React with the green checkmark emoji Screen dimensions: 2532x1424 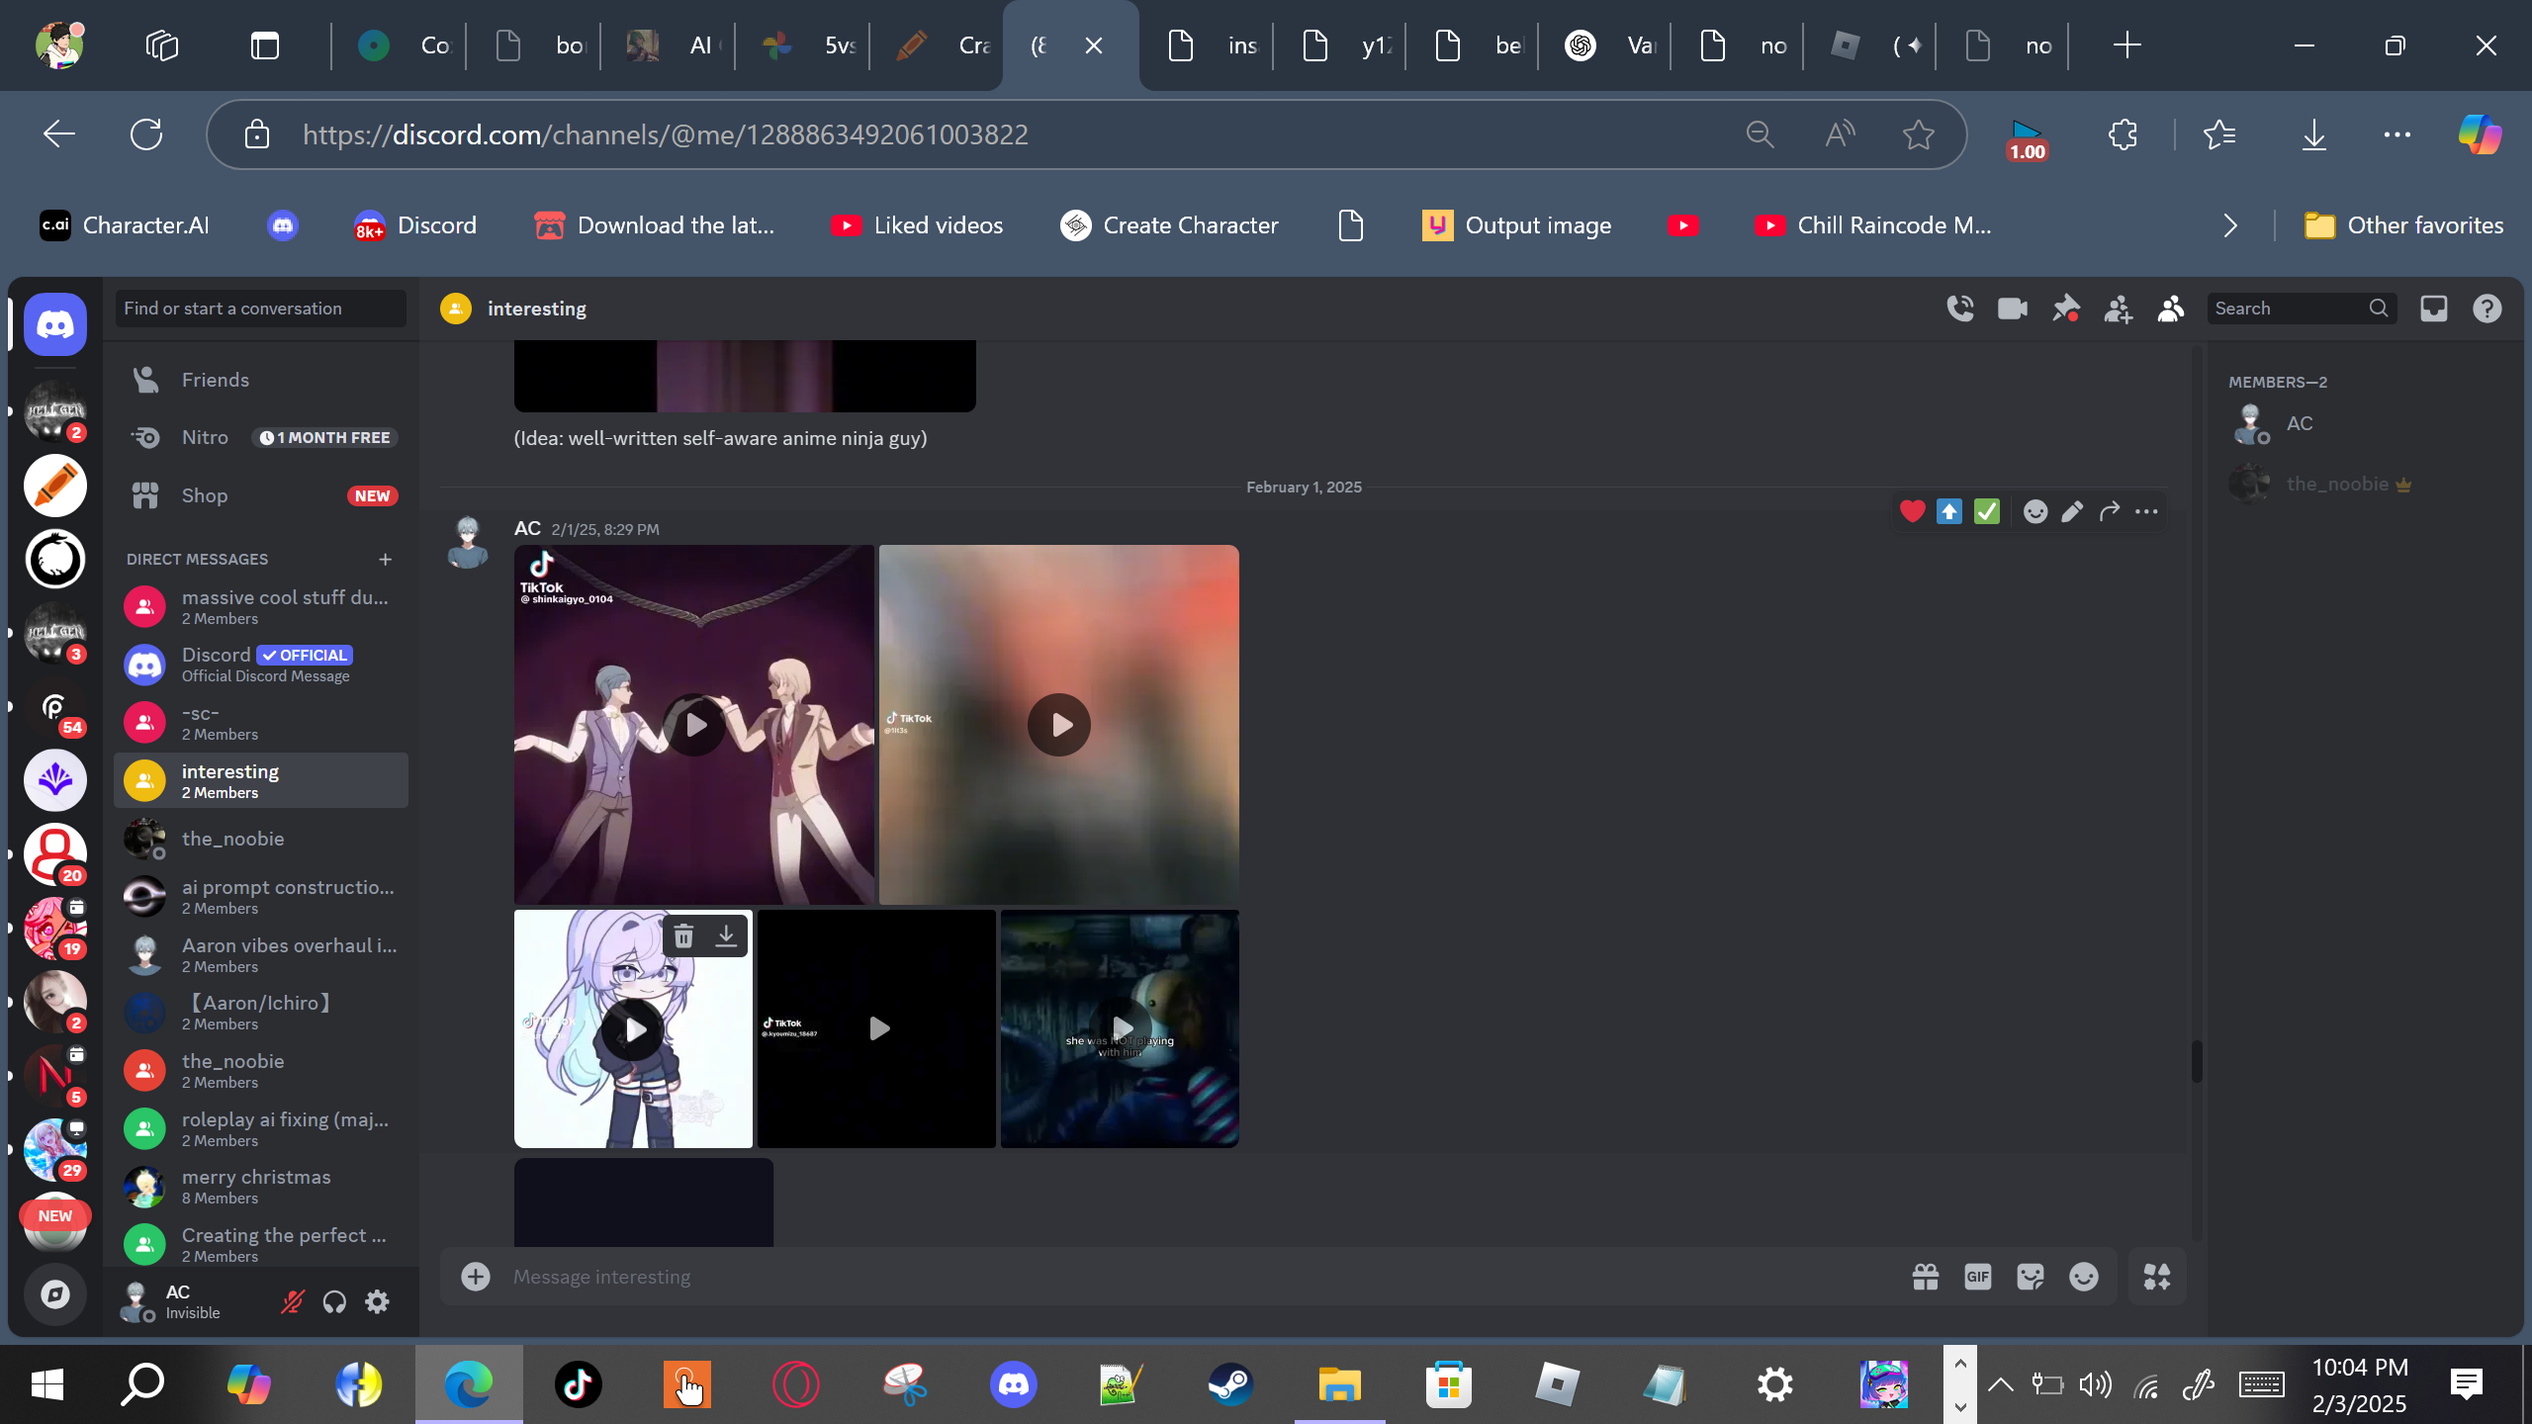[x=1986, y=511]
